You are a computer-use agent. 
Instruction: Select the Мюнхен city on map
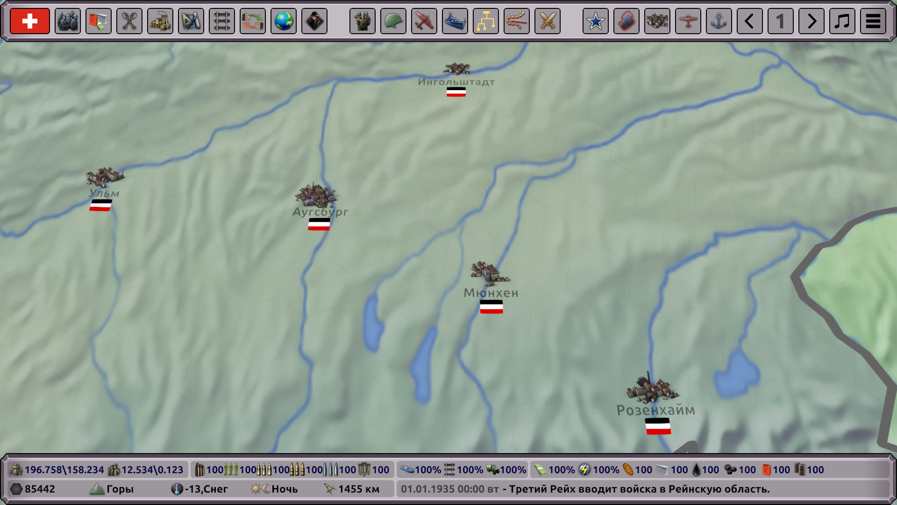(x=490, y=273)
